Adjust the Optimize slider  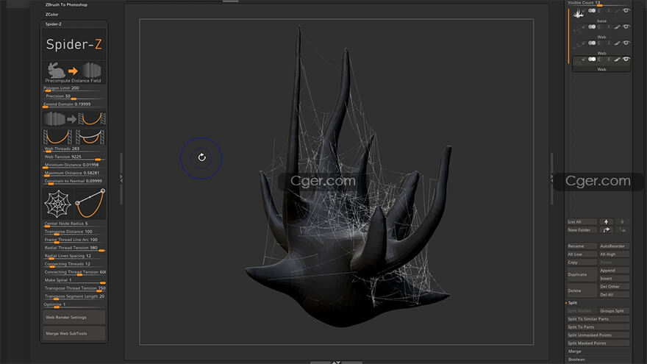(74, 304)
